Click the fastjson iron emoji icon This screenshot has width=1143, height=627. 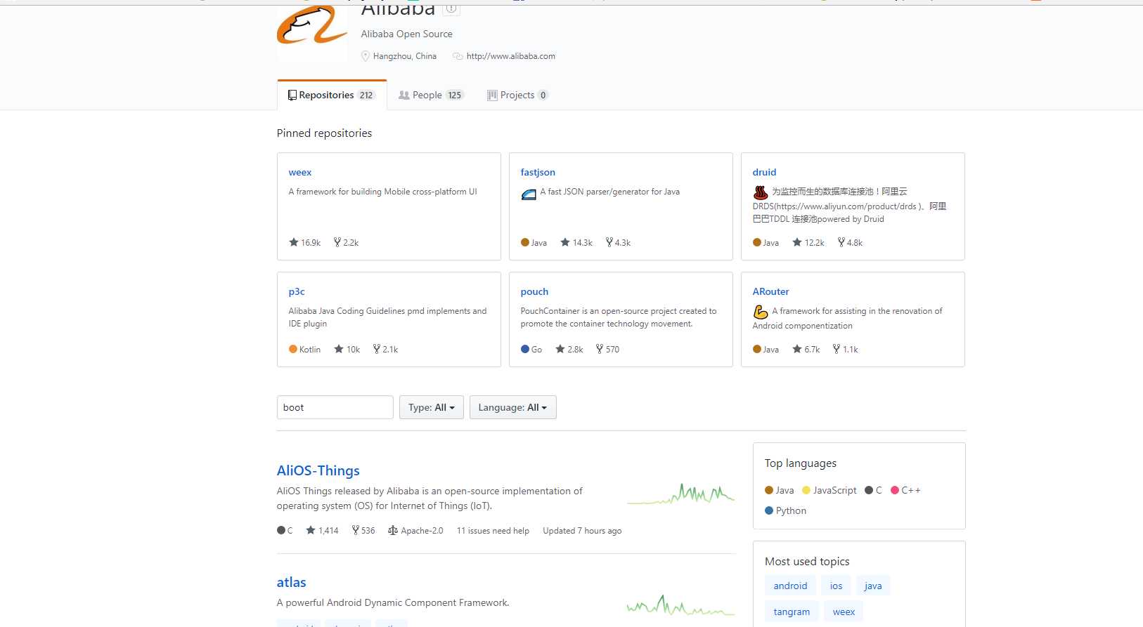click(529, 194)
